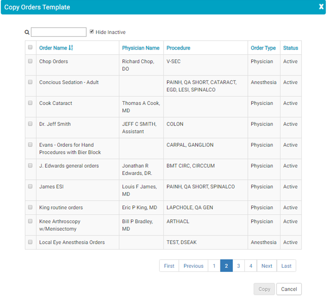Sort by Order Type column

[x=263, y=48]
